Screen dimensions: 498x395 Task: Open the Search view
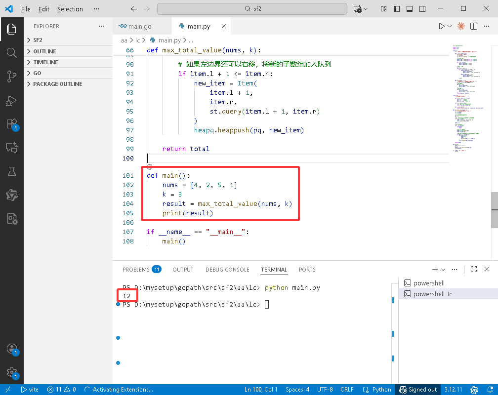(12, 53)
